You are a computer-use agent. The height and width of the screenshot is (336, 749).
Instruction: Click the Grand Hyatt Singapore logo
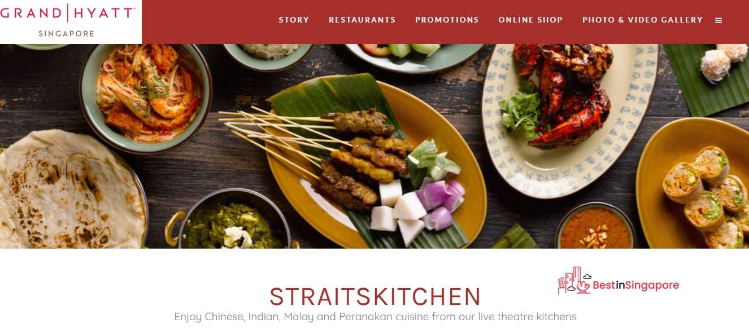pyautogui.click(x=68, y=21)
